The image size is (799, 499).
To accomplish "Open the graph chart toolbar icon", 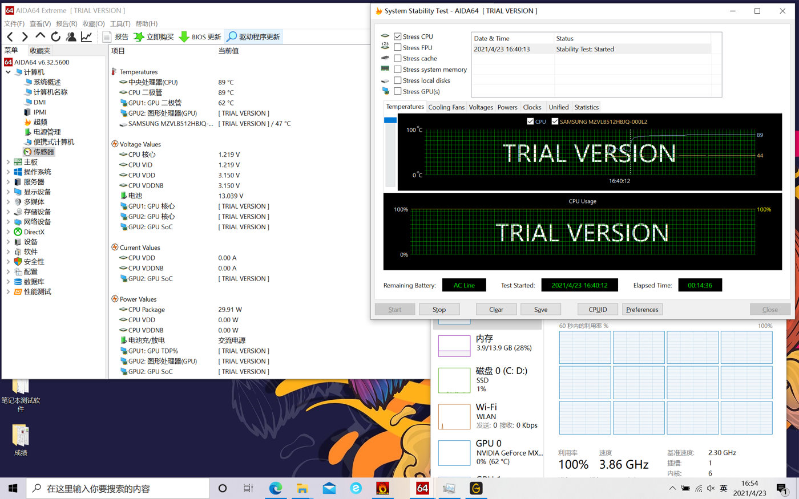I will point(86,37).
